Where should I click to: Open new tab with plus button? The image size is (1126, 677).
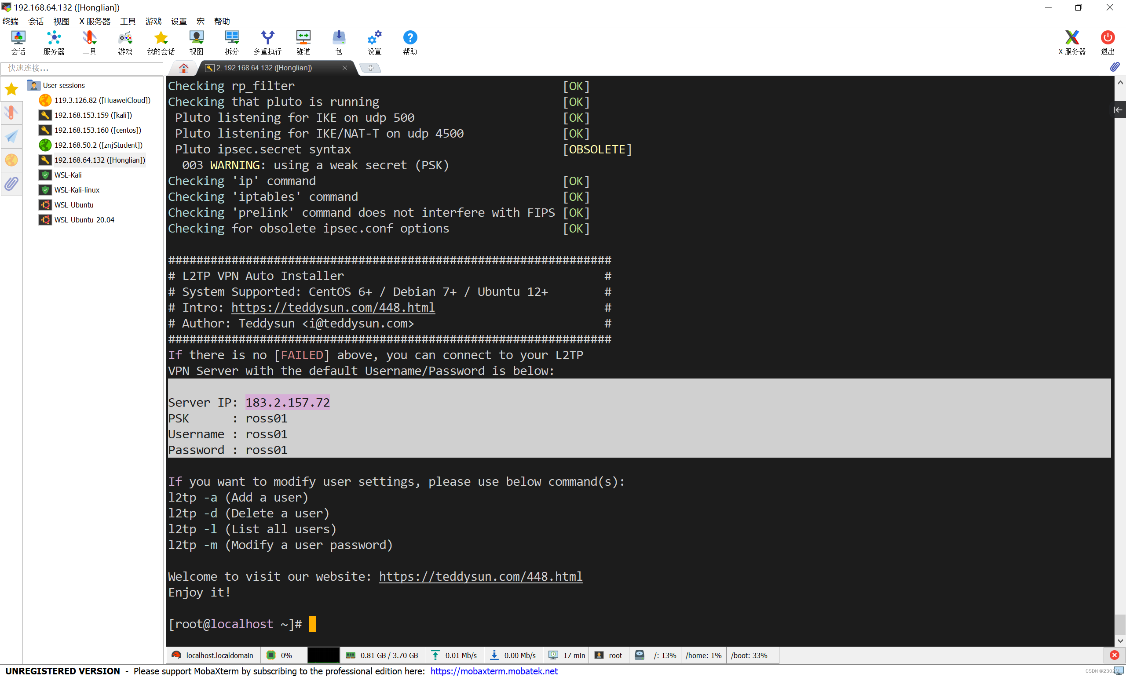[370, 68]
